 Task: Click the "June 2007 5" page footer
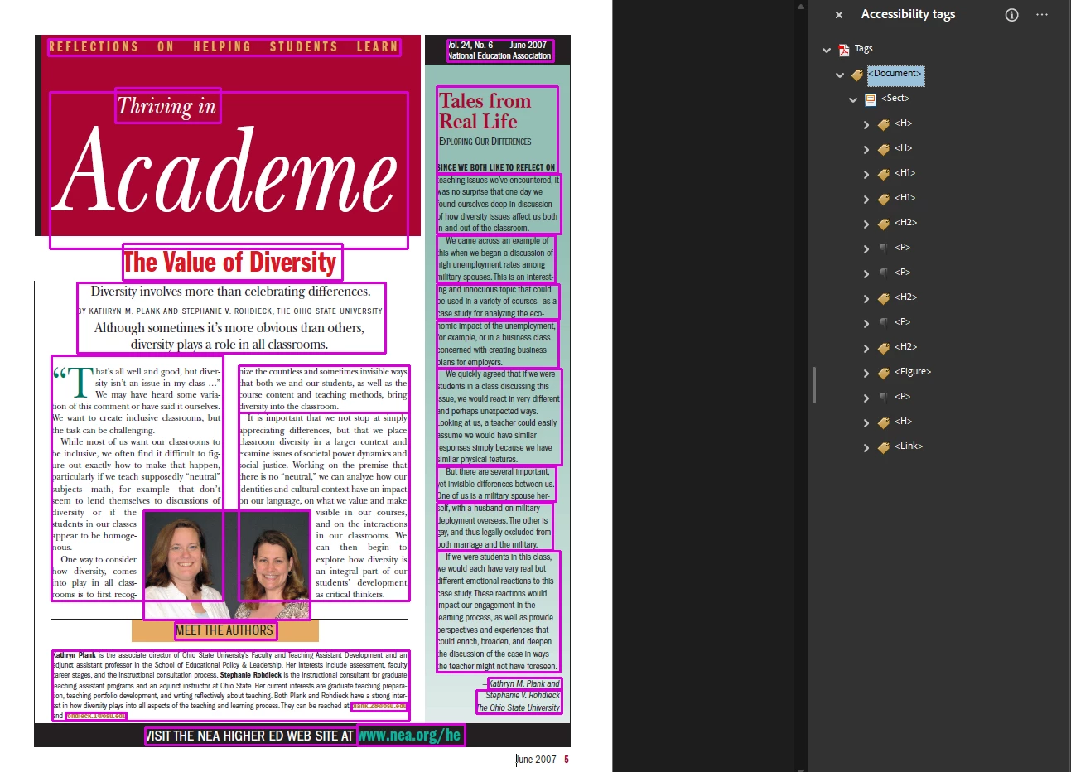[x=543, y=760]
